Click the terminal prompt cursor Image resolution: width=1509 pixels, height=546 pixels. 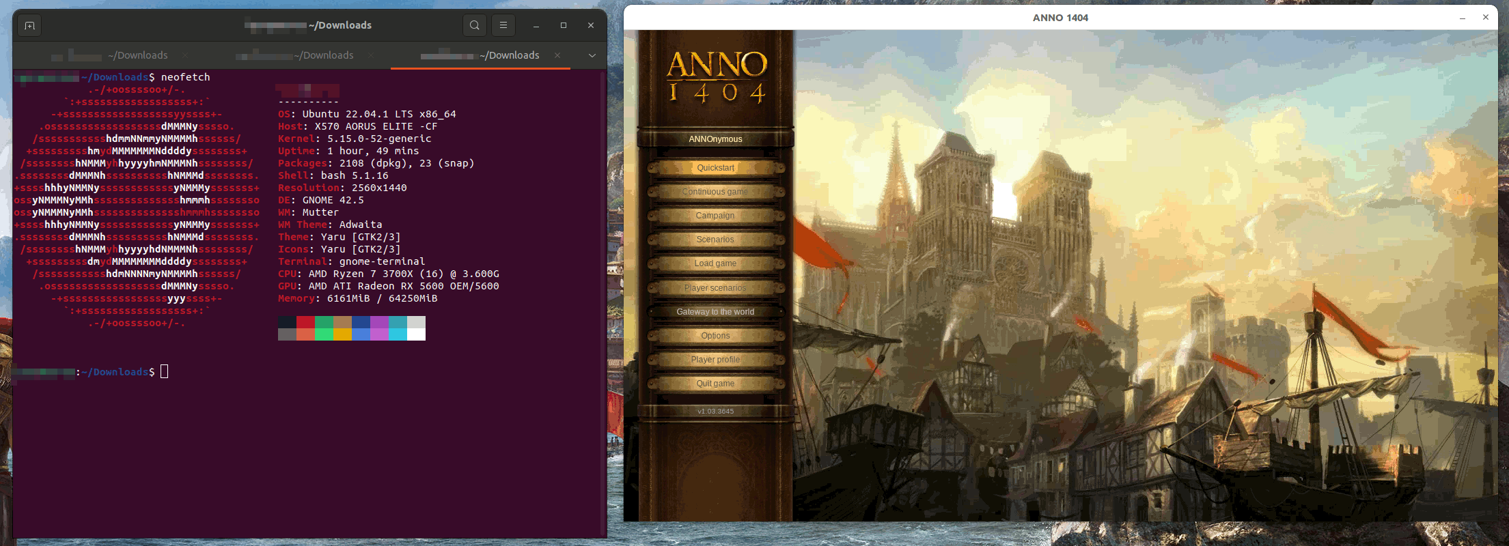(164, 372)
